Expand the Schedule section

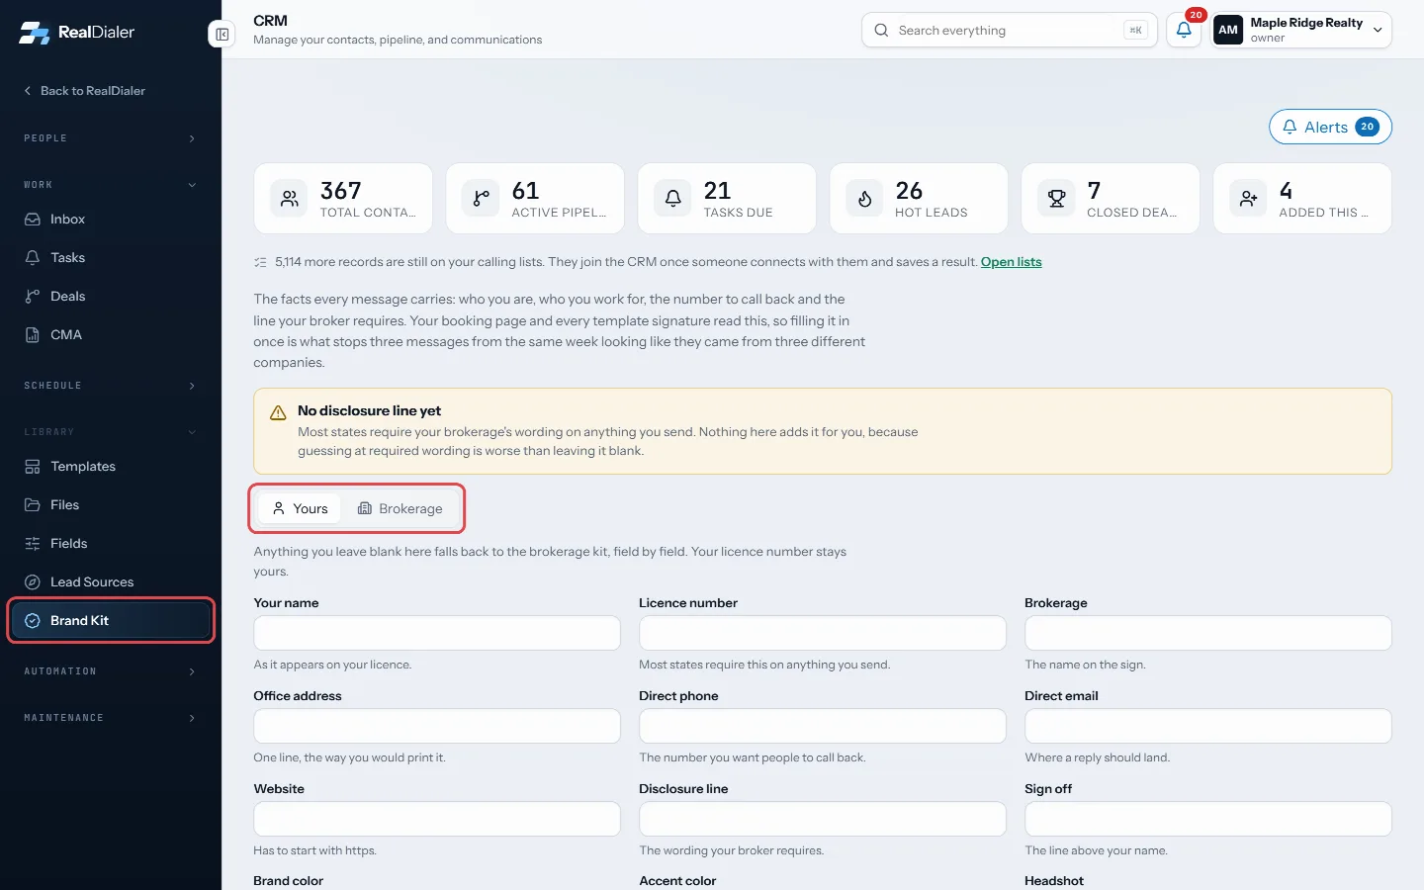[111, 386]
